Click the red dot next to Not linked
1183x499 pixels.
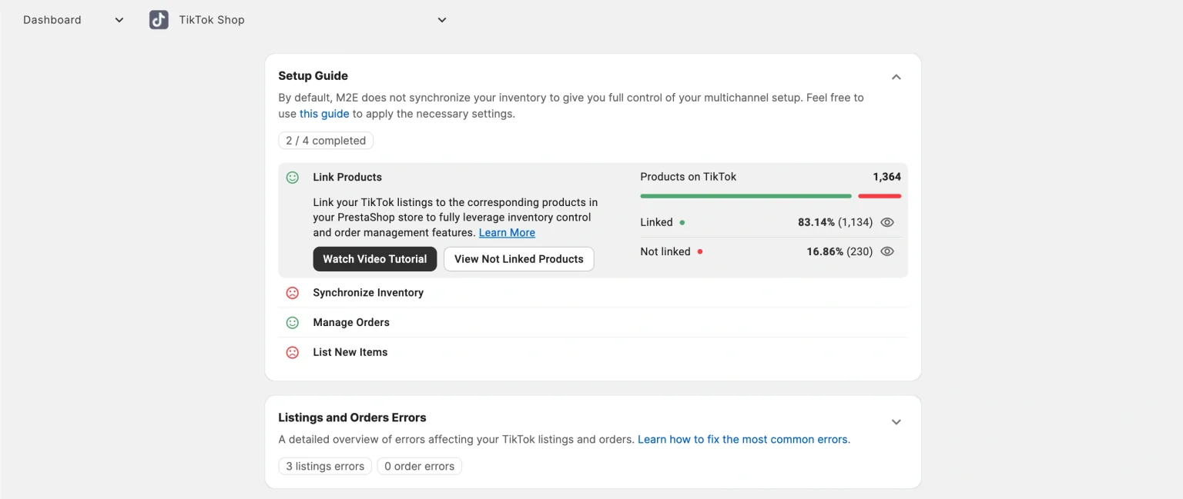coord(699,251)
